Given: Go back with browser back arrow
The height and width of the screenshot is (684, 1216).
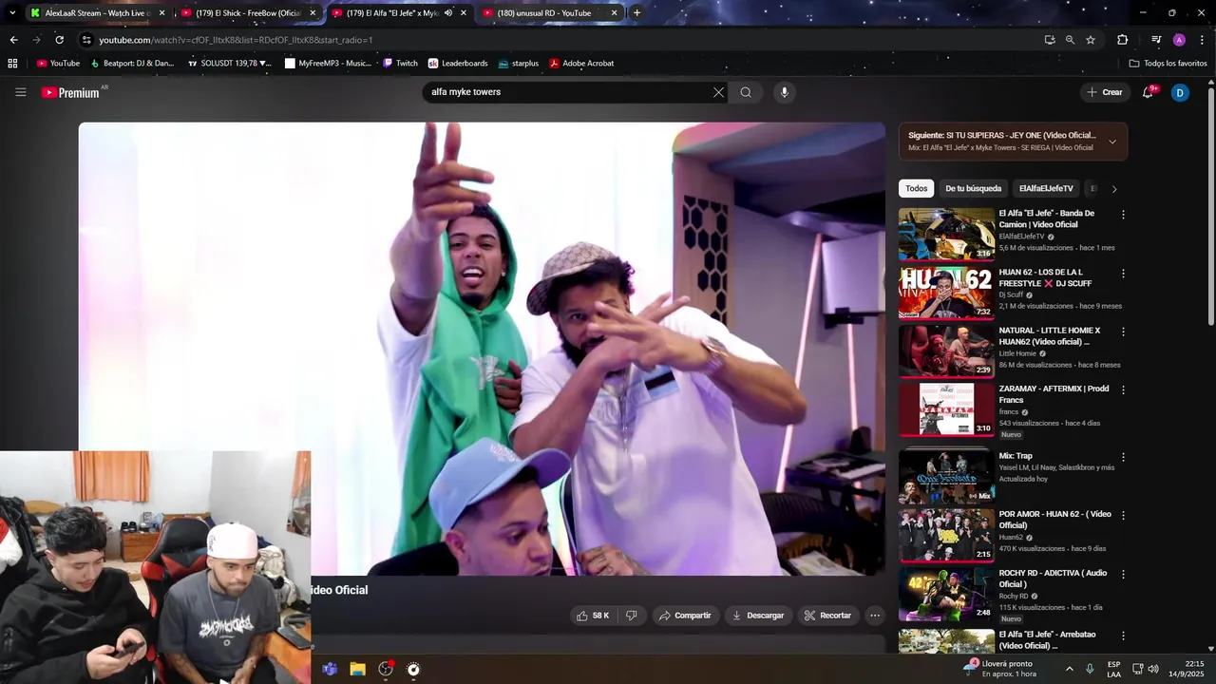Looking at the screenshot, I should click(x=13, y=40).
